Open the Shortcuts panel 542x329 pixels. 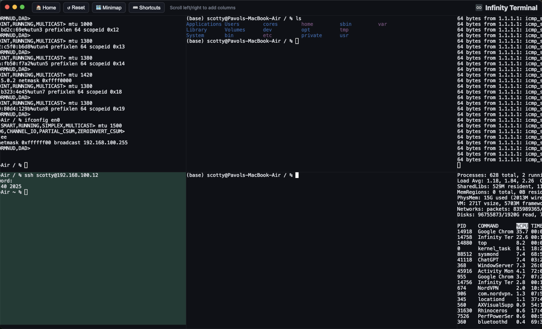tap(147, 7)
